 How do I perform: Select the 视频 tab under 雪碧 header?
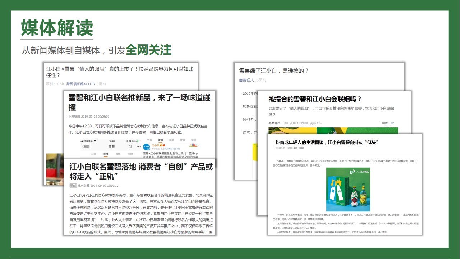(x=118, y=154)
